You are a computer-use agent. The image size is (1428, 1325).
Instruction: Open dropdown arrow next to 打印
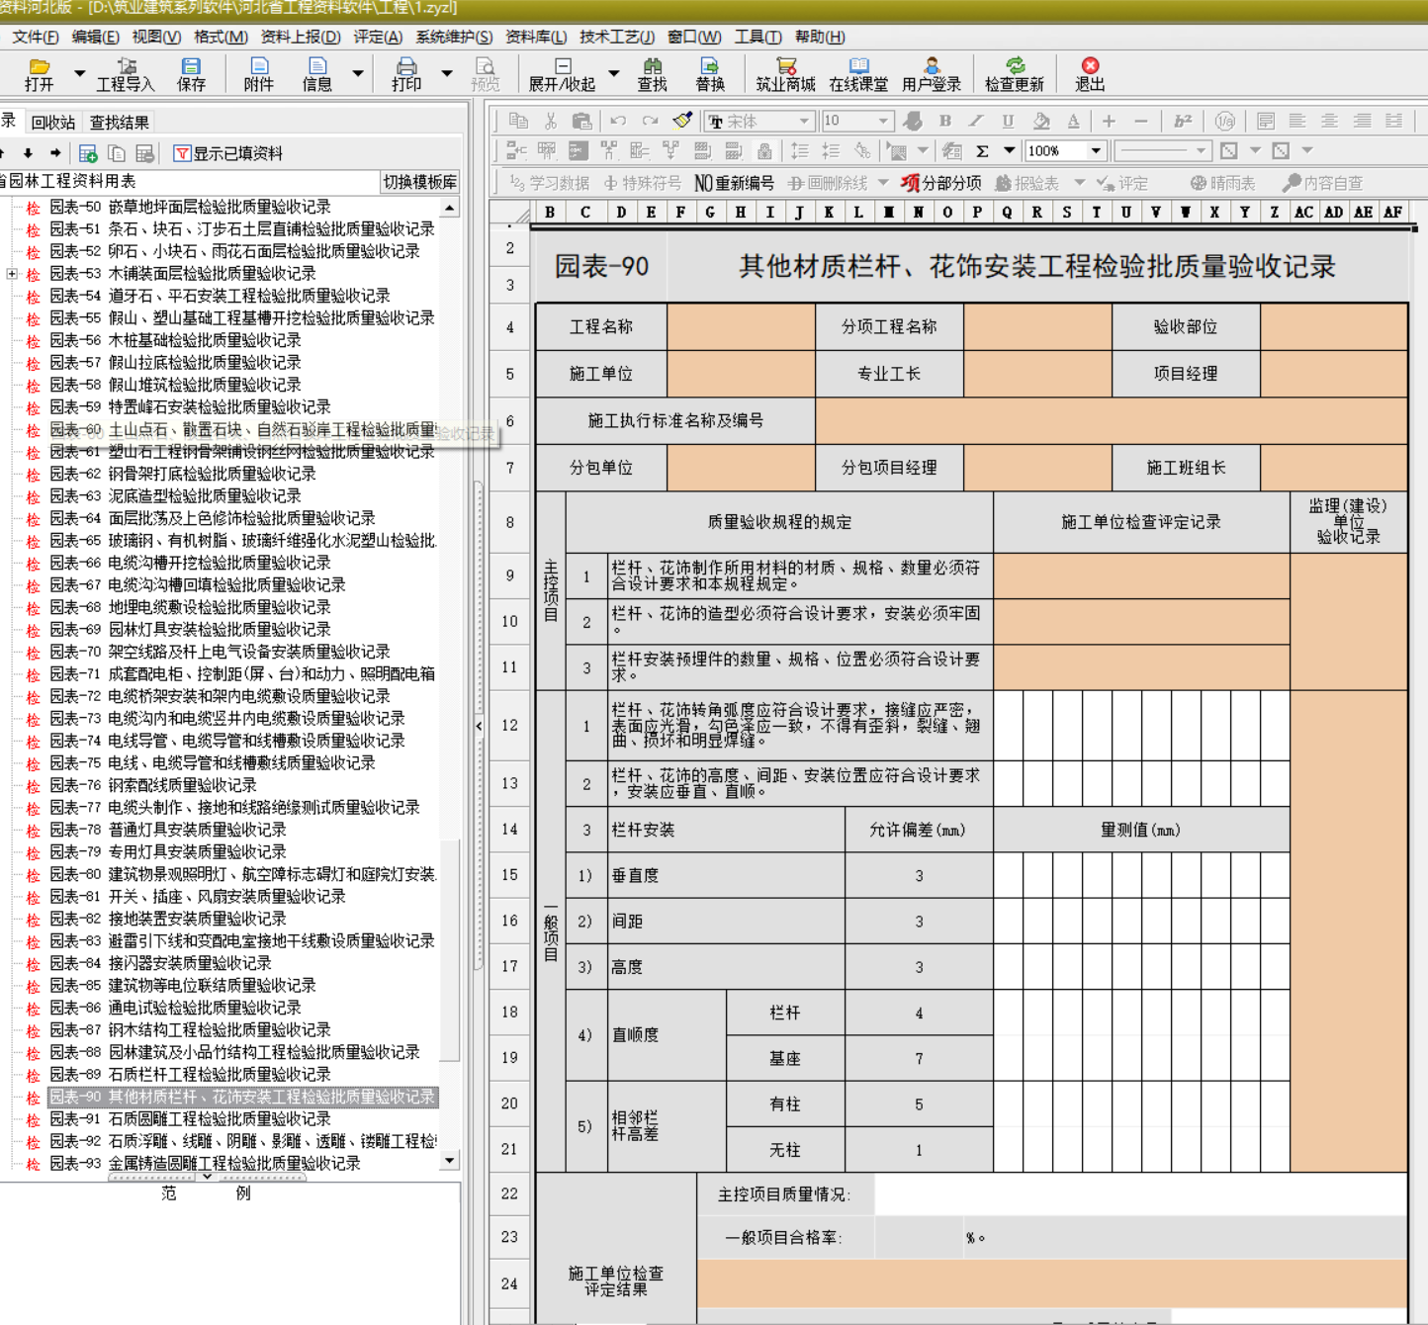(x=447, y=74)
